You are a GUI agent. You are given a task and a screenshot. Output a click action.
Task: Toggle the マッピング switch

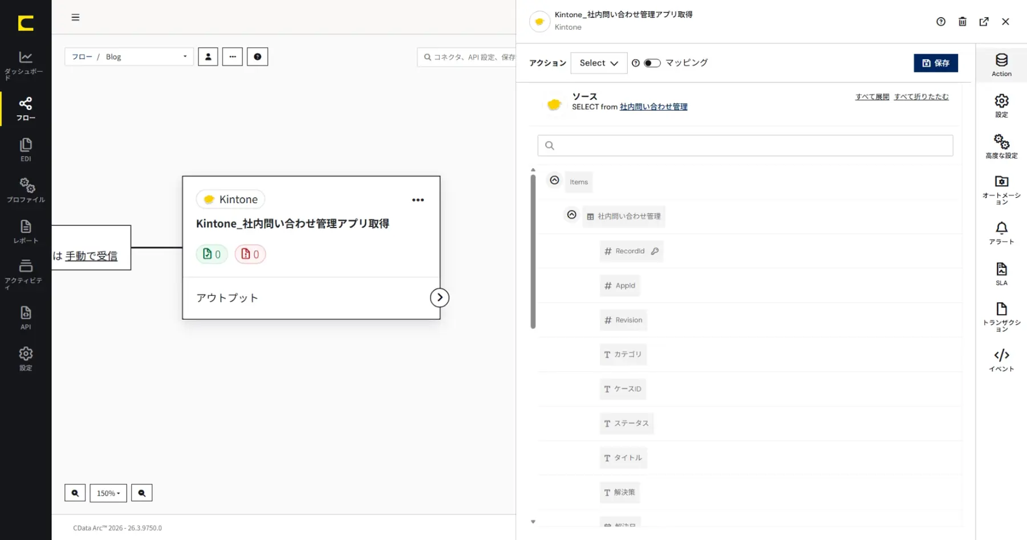(x=652, y=63)
